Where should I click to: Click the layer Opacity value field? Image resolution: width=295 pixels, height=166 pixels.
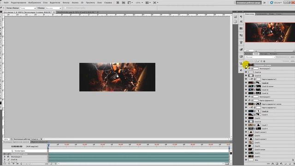click(292, 57)
